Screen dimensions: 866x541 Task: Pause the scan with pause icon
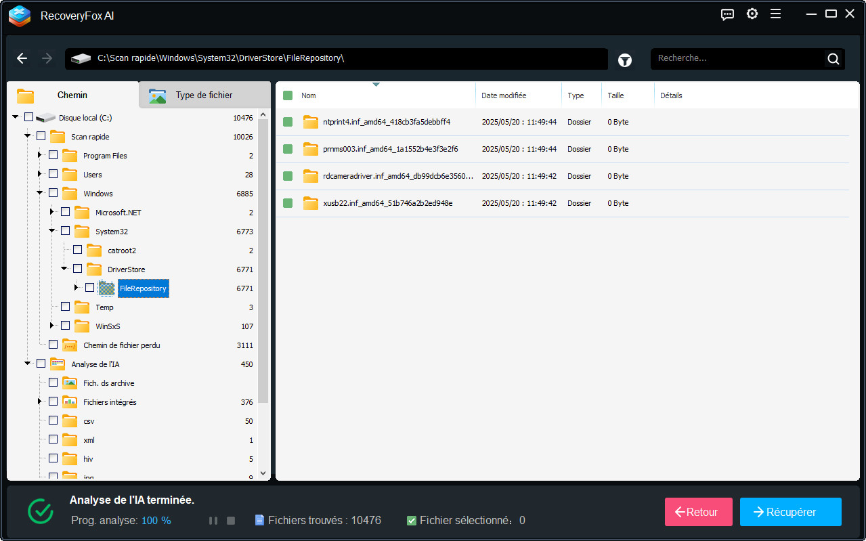coord(213,521)
